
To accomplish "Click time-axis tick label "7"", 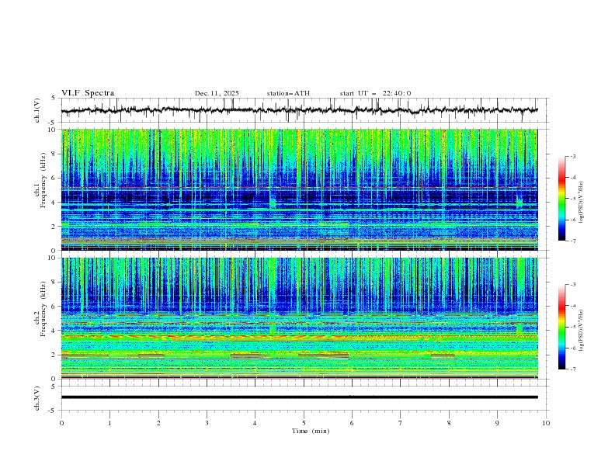I will point(401,423).
